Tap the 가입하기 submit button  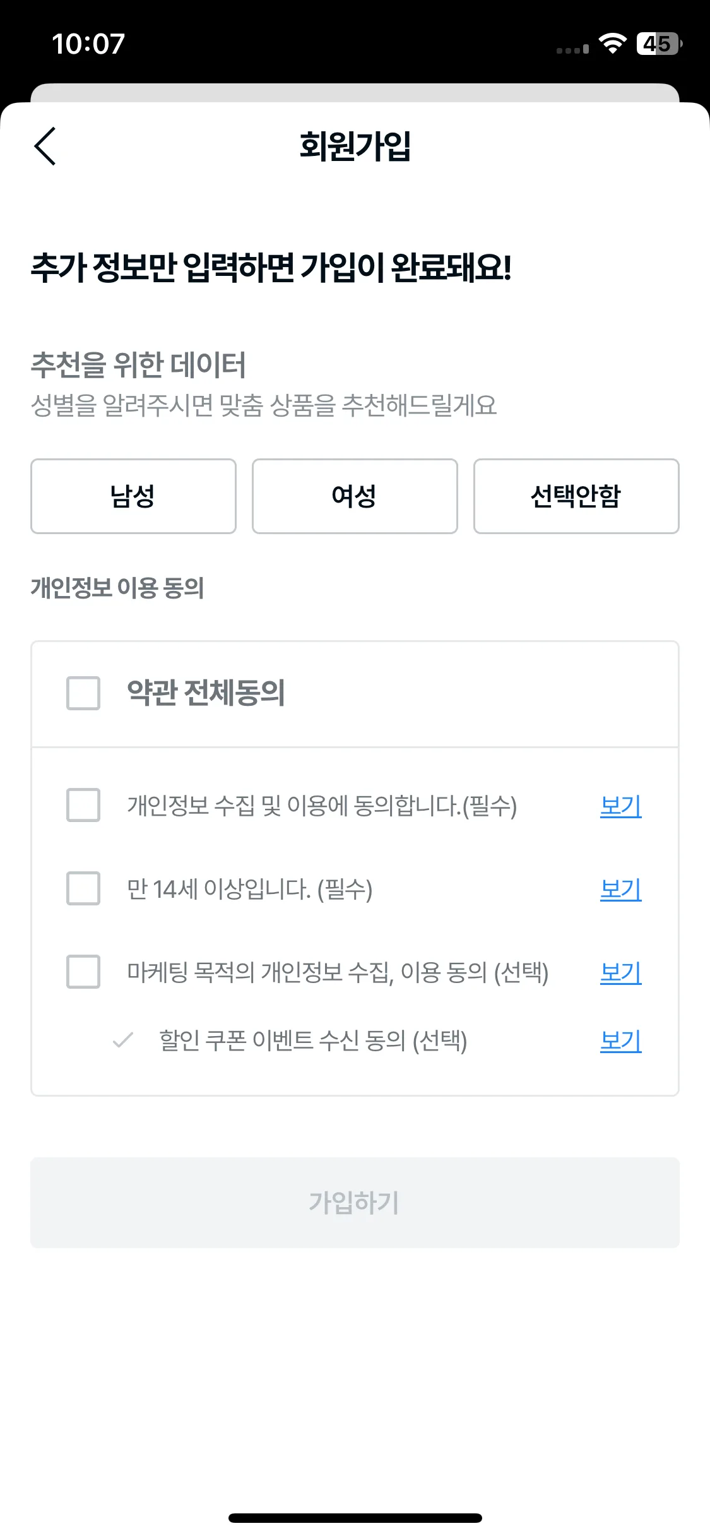tap(355, 1203)
